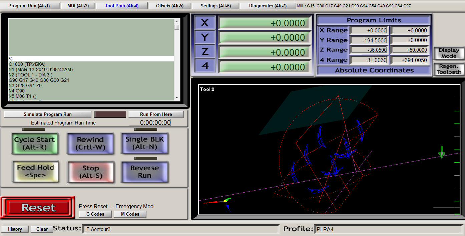Click Simulate Program Run
The width and height of the screenshot is (465, 236).
pyautogui.click(x=47, y=114)
